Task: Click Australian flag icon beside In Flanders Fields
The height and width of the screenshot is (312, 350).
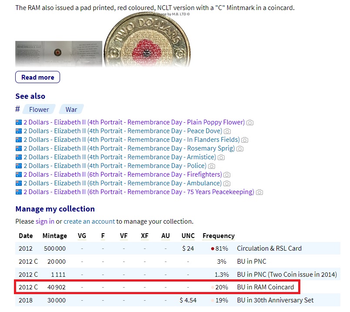Action: tap(19, 140)
